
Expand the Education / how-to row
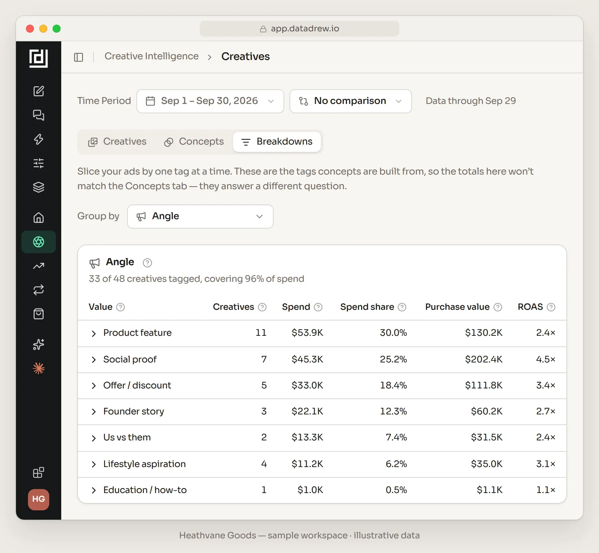coord(94,490)
